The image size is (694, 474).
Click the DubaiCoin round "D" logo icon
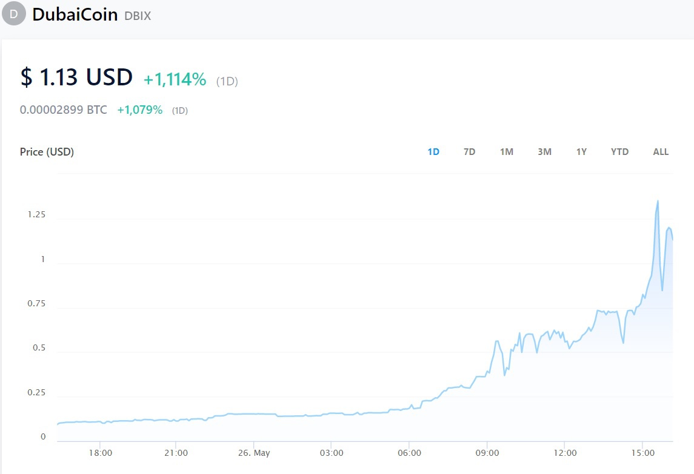[x=14, y=14]
